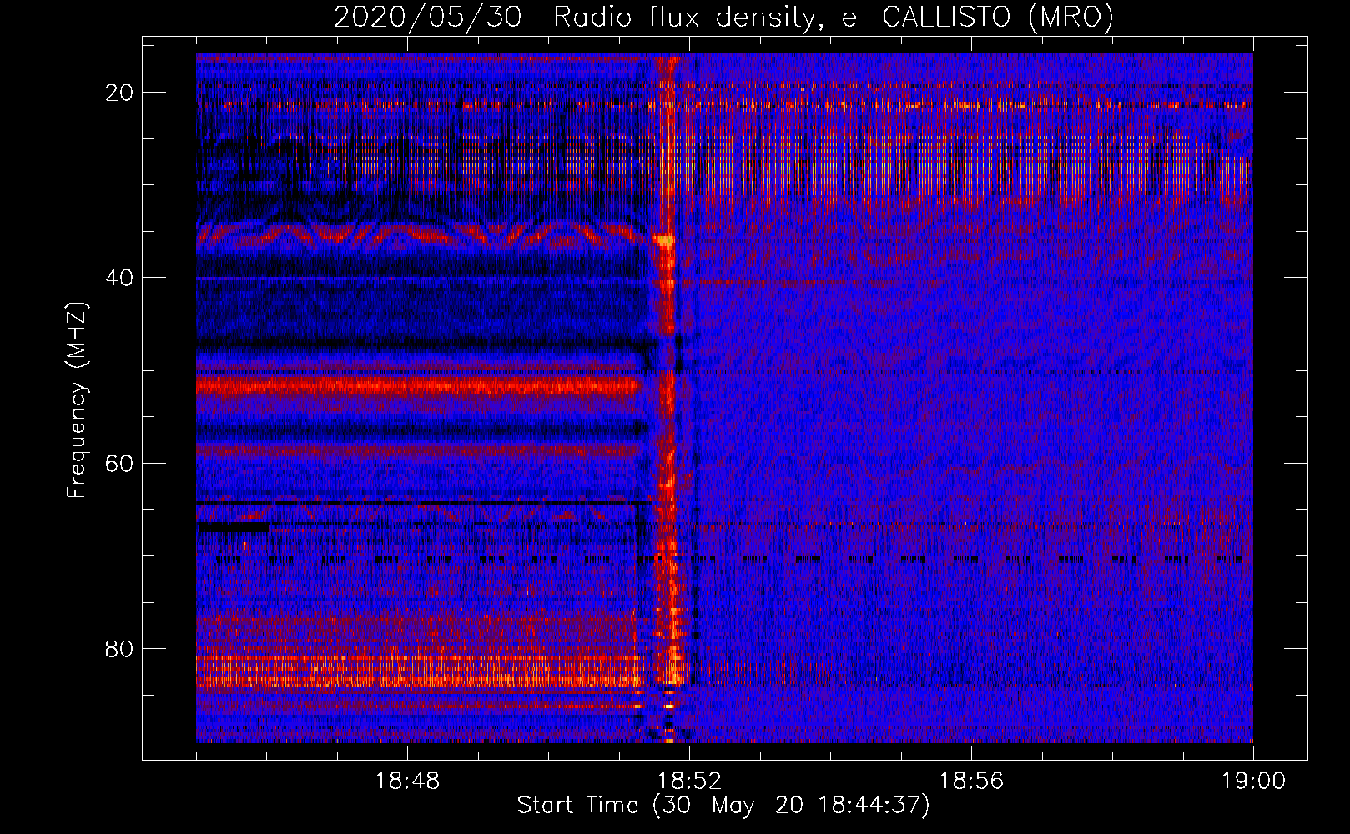1350x834 pixels.
Task: Click the "20" frequency tick label
Action: (120, 93)
